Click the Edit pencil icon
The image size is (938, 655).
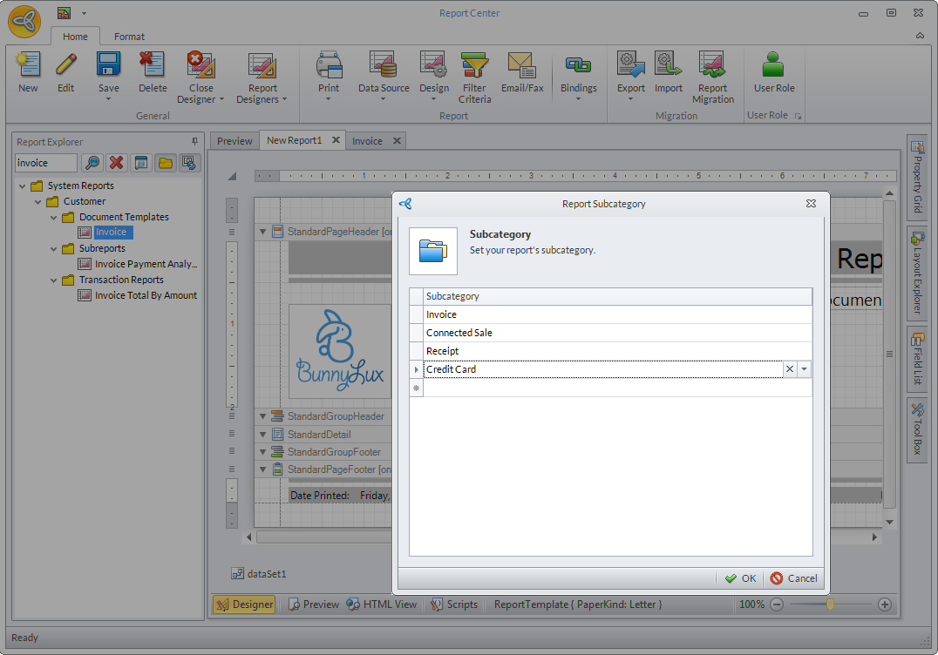(x=66, y=65)
